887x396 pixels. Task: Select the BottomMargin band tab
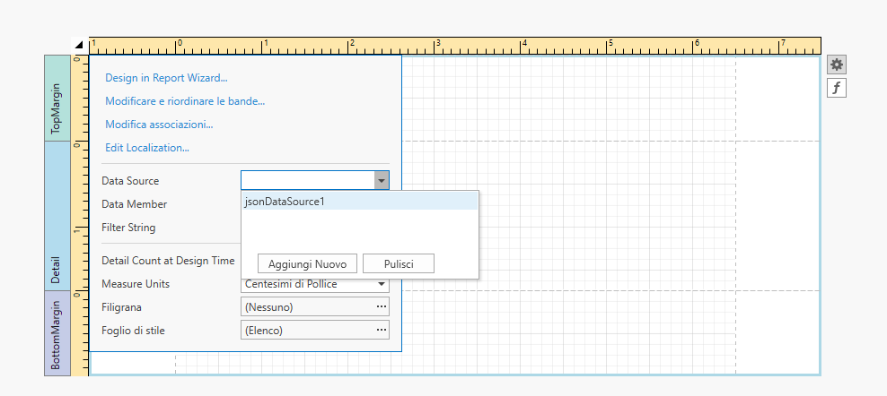[57, 333]
